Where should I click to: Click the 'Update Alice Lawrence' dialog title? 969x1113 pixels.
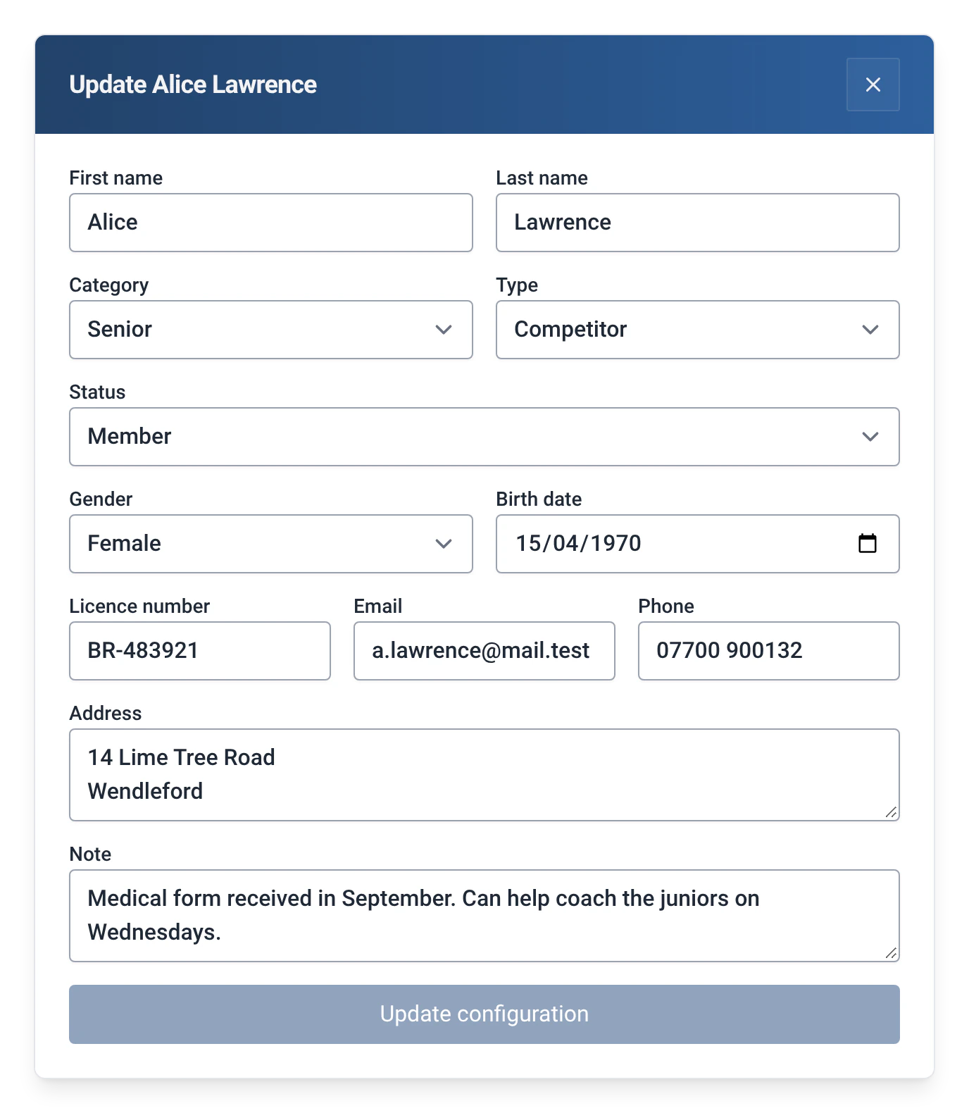click(193, 85)
